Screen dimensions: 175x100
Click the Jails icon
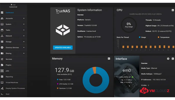(2, 71)
